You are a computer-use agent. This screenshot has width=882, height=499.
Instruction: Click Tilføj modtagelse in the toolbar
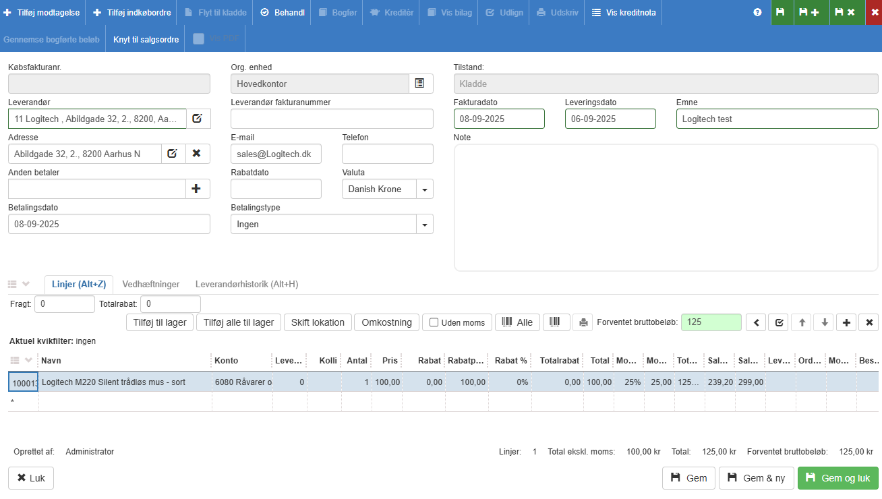click(x=42, y=12)
